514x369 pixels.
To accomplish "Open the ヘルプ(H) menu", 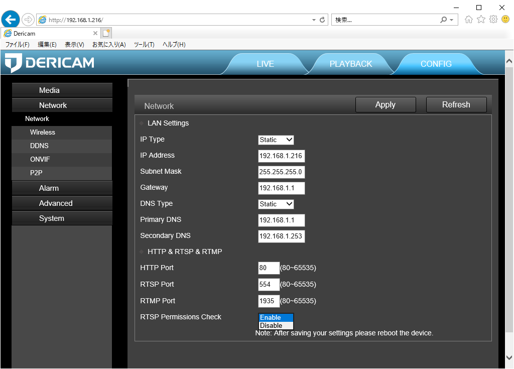I will (x=174, y=45).
